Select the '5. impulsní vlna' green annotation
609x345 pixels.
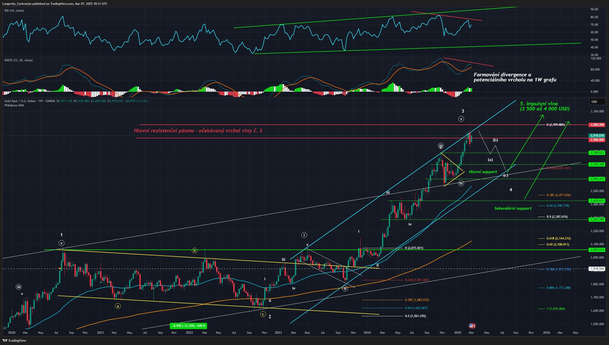click(x=545, y=106)
